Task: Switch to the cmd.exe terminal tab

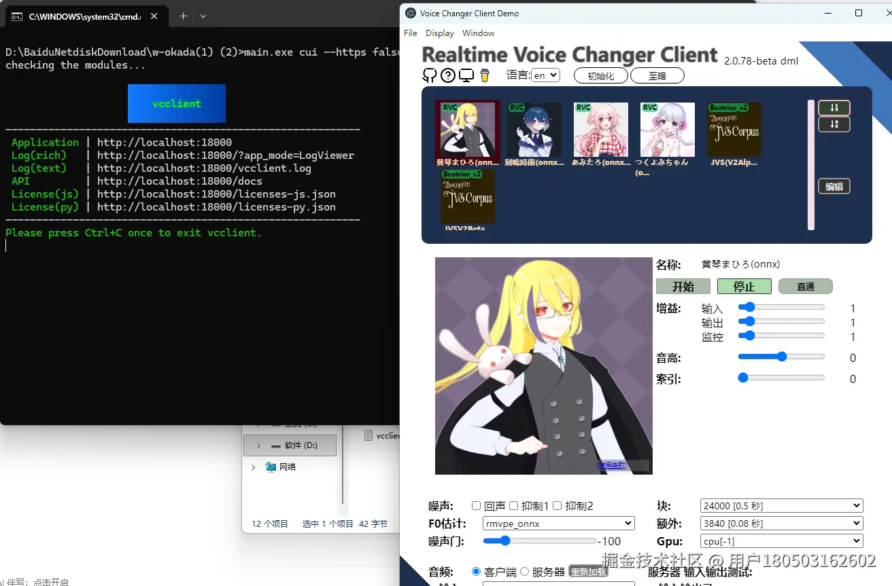Action: point(85,16)
